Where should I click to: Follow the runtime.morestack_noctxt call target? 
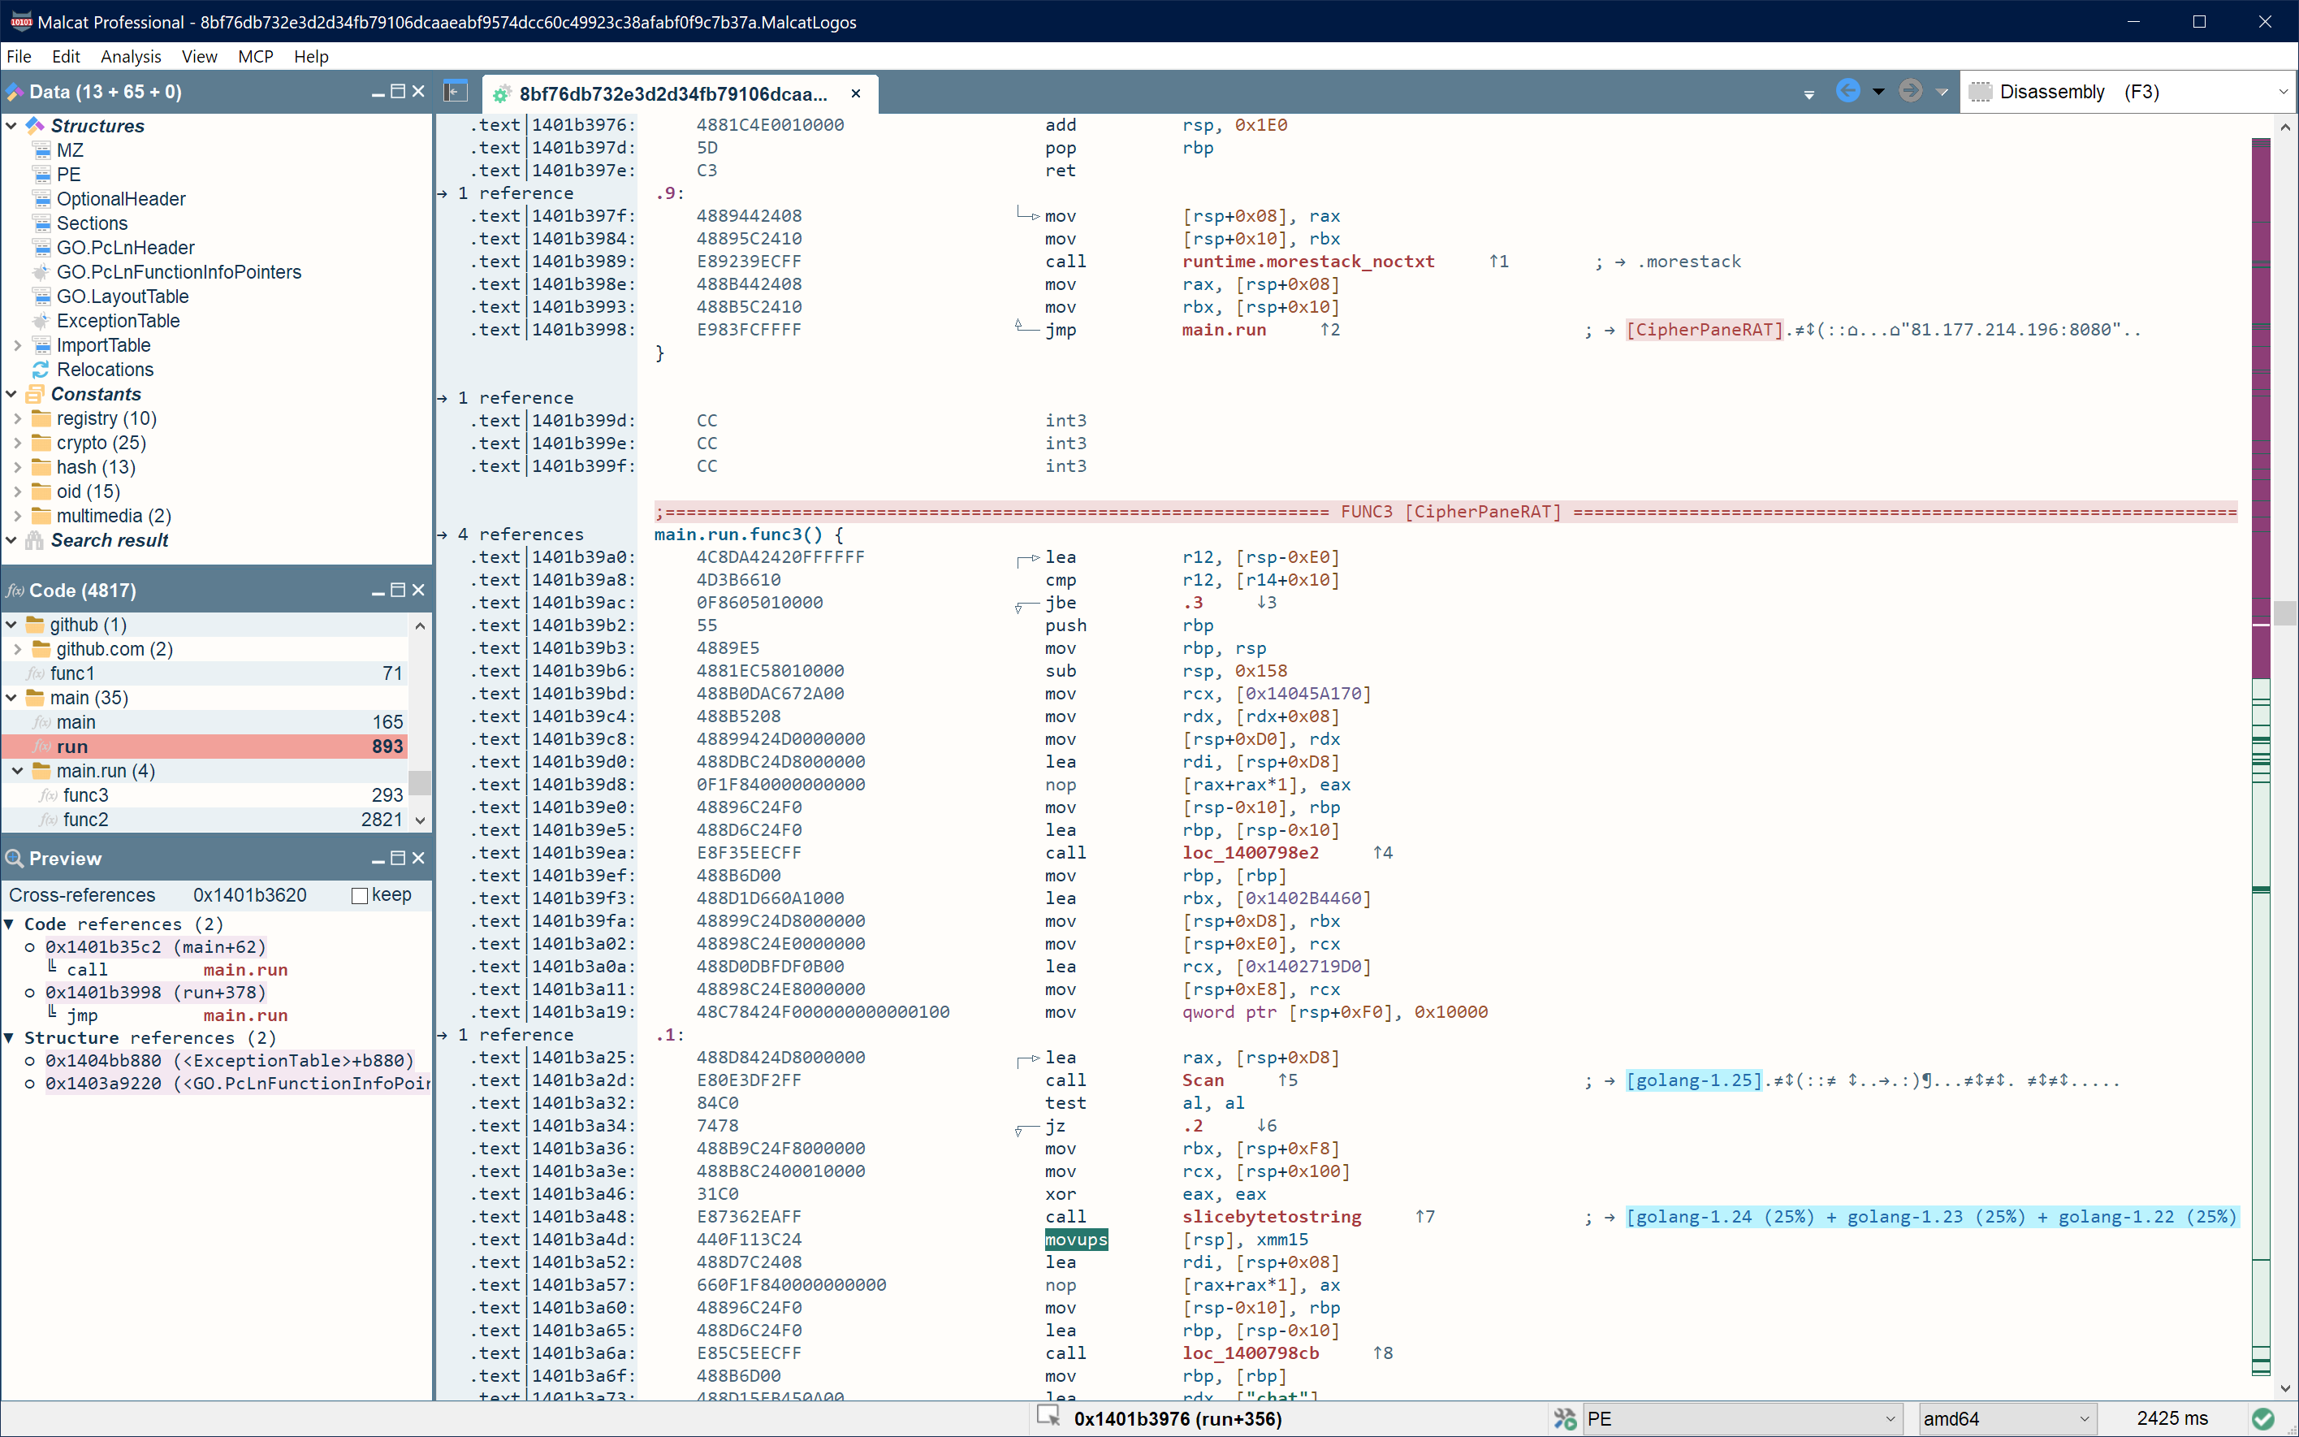pos(1308,262)
